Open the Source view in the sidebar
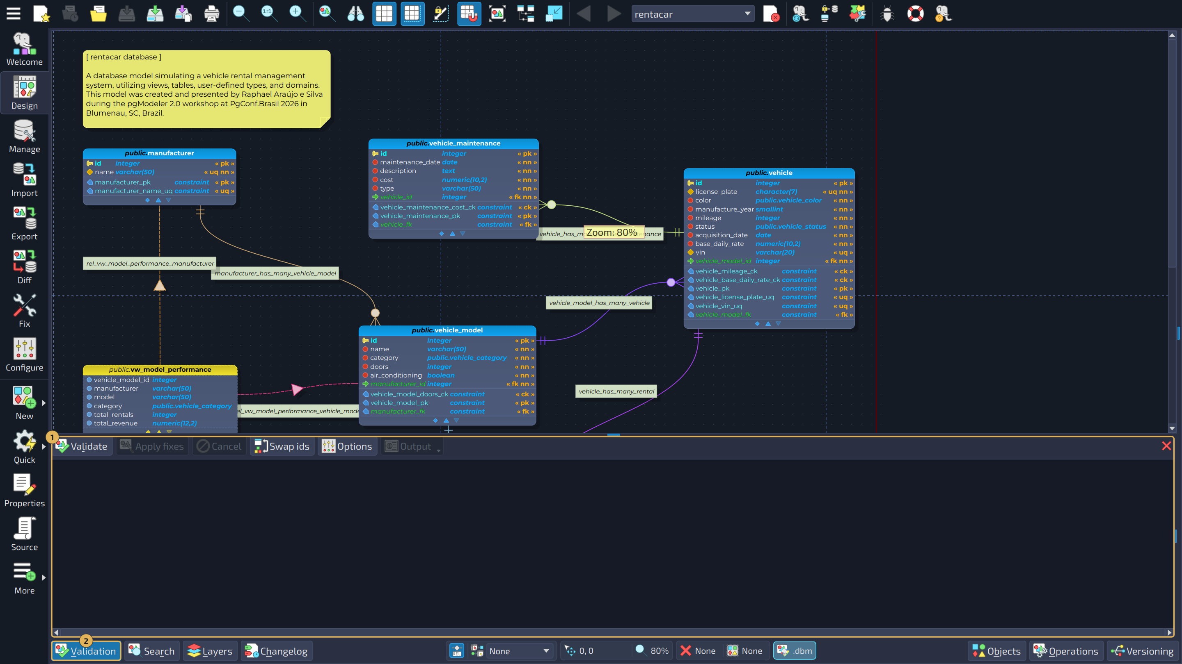Screen dimensions: 1182x664 (x=24, y=534)
